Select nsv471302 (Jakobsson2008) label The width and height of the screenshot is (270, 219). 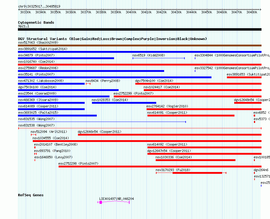point(41,81)
